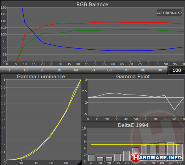Click the Gamma Point chart title

(x=133, y=76)
